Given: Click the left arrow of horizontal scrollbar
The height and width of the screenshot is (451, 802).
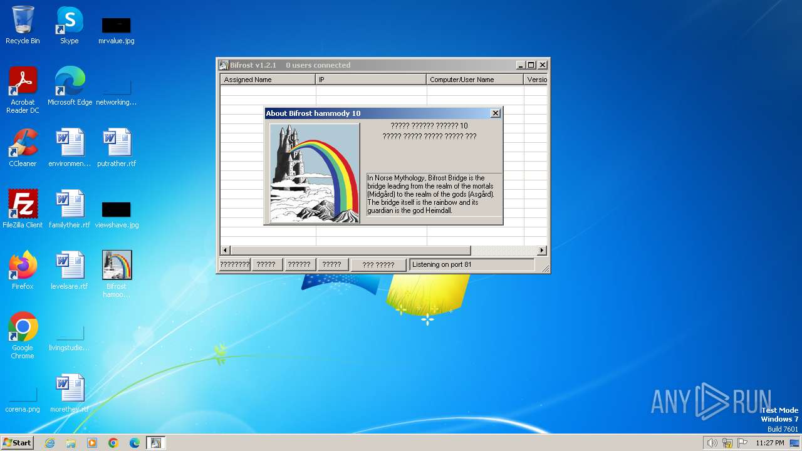Looking at the screenshot, I should (226, 251).
